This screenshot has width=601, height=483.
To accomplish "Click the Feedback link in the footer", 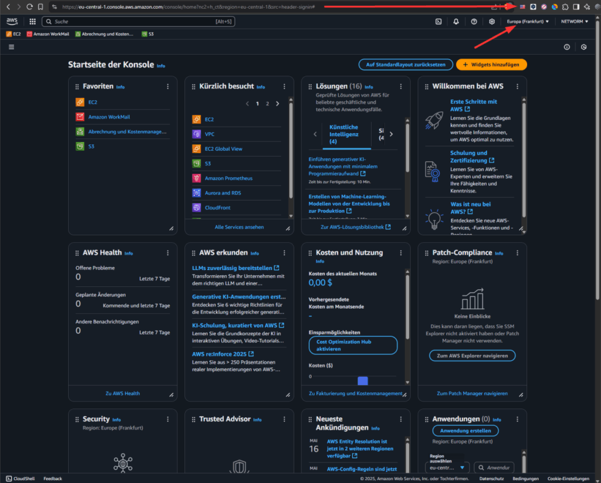I will 52,479.
